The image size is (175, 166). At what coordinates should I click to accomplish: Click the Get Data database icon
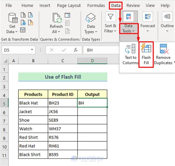click(x=13, y=18)
